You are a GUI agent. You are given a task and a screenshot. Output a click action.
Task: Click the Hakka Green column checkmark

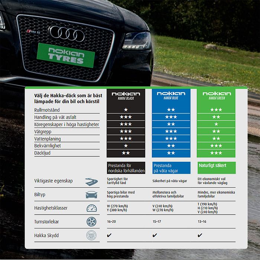coord(200,235)
